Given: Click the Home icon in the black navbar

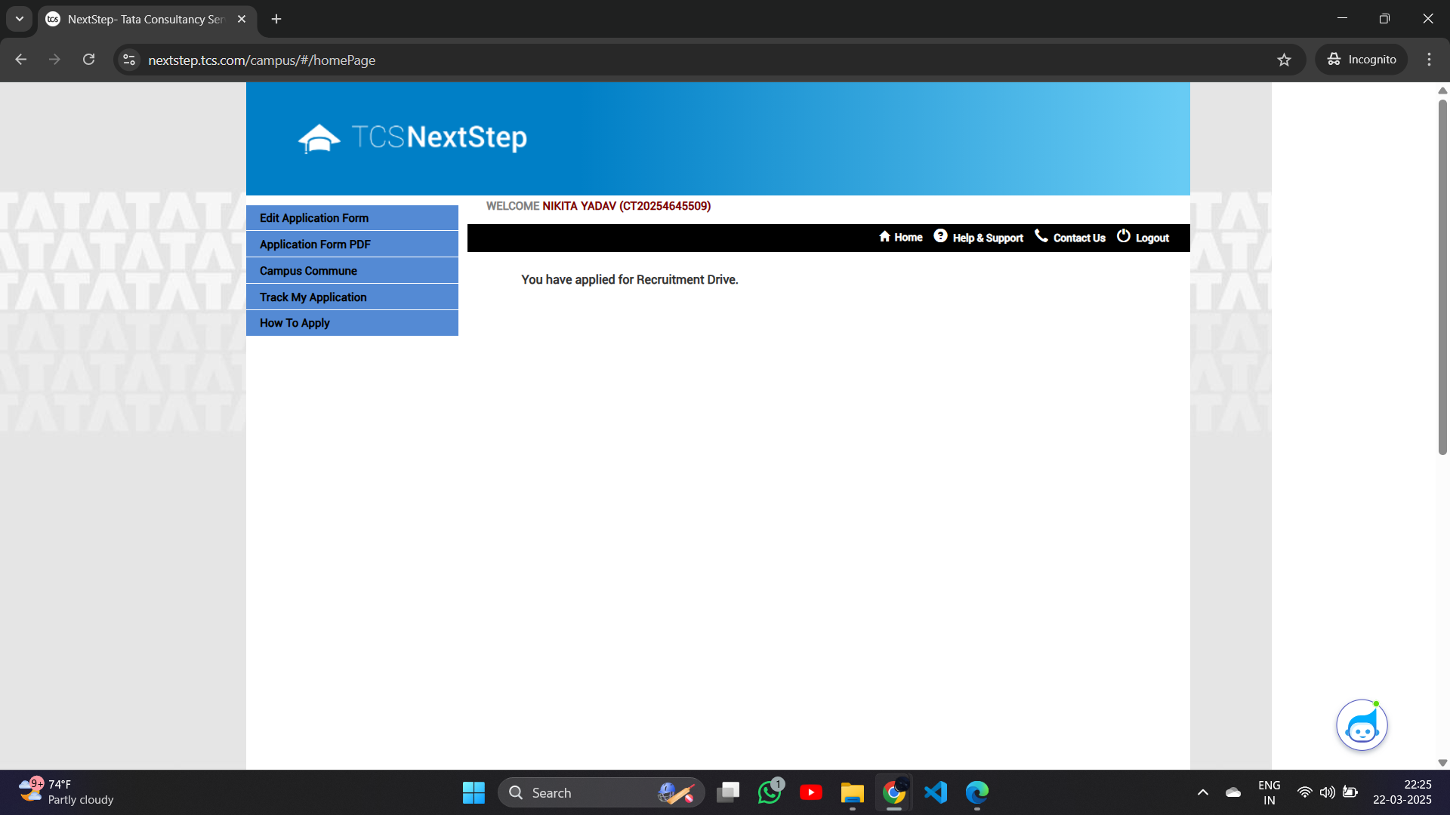Looking at the screenshot, I should click(x=884, y=237).
